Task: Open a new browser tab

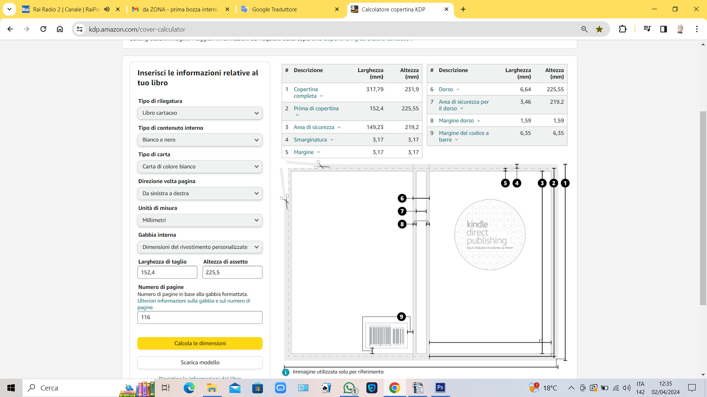Action: pos(463,9)
